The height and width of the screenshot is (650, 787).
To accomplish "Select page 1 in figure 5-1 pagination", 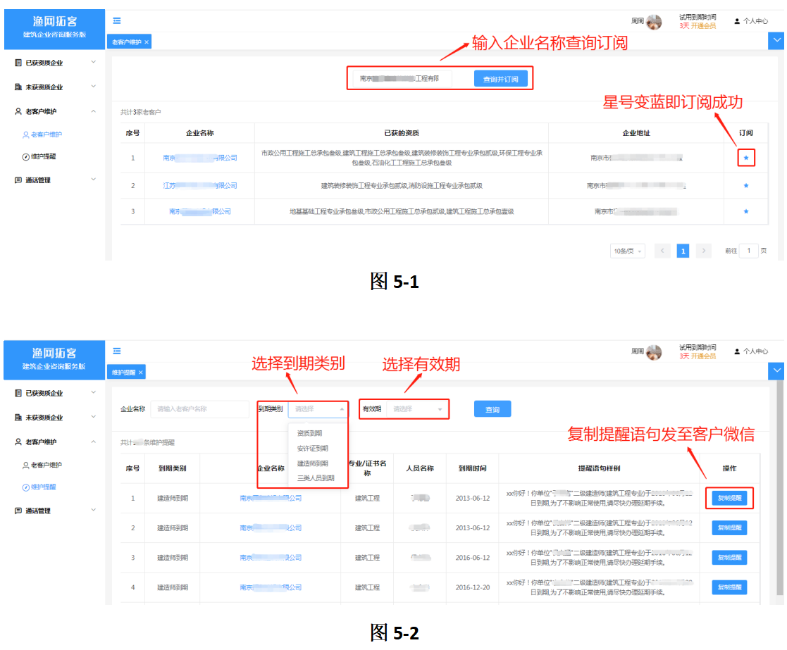I will (683, 251).
